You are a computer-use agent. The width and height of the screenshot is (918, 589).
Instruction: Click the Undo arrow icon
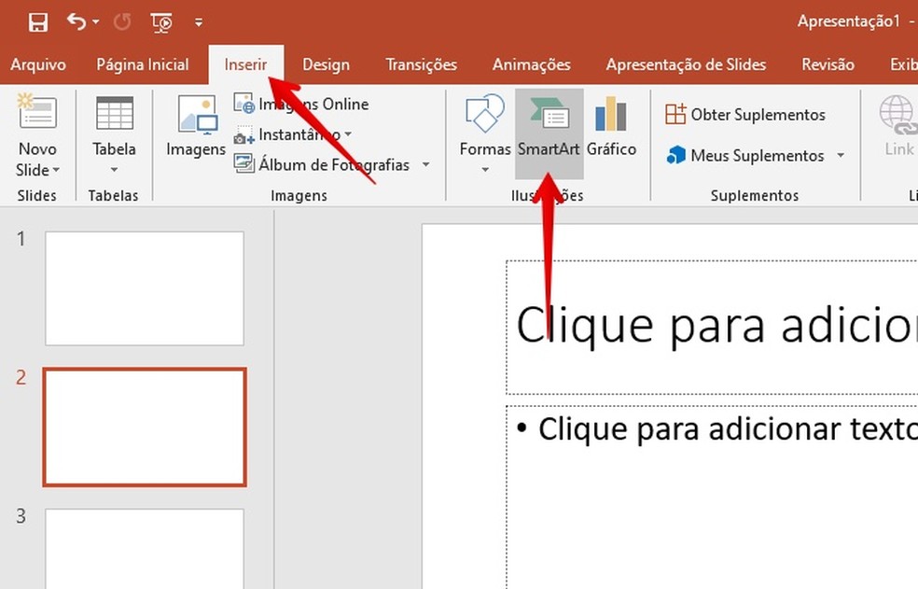[x=76, y=21]
